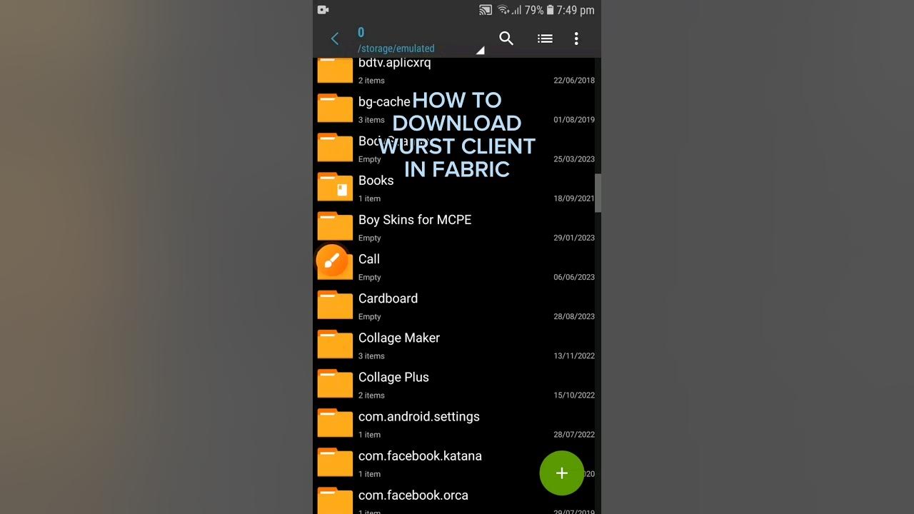Select 'bdtv.aplicxrq' folder name
This screenshot has width=914, height=514.
click(x=395, y=64)
